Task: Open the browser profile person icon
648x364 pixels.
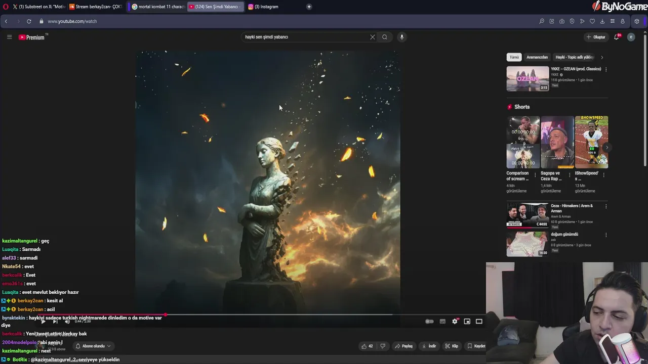Action: pyautogui.click(x=623, y=21)
